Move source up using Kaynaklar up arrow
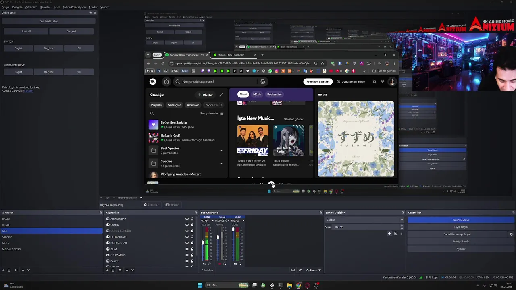The image size is (516, 290). point(127,270)
